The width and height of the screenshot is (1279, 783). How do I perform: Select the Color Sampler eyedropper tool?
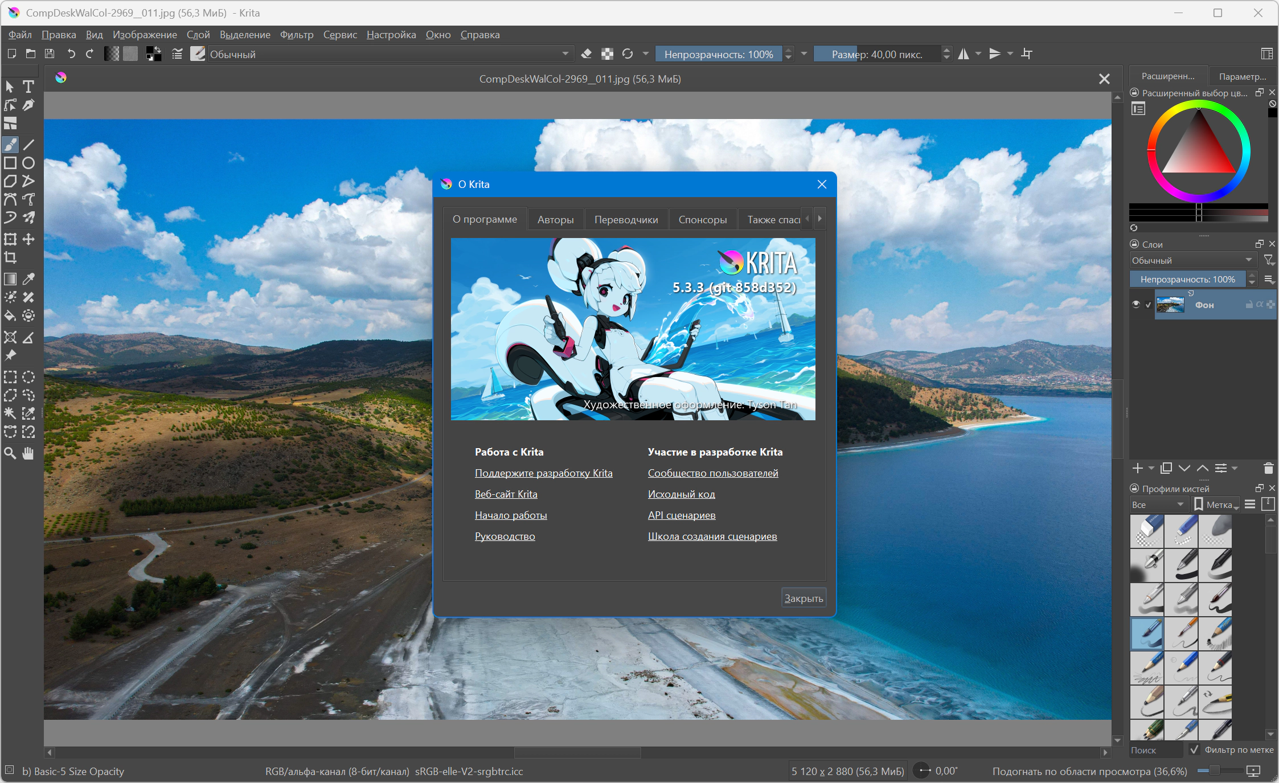(x=28, y=279)
